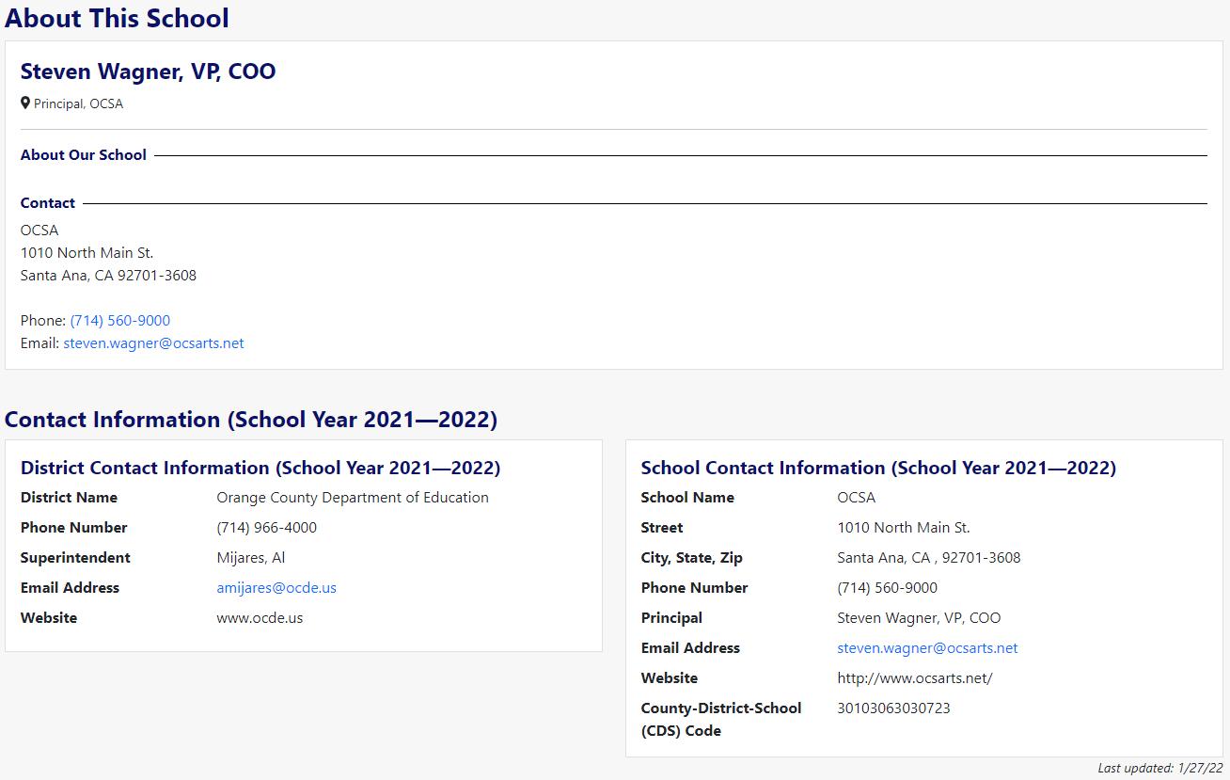Click the 'Street' row label
The image size is (1230, 780).
point(662,528)
